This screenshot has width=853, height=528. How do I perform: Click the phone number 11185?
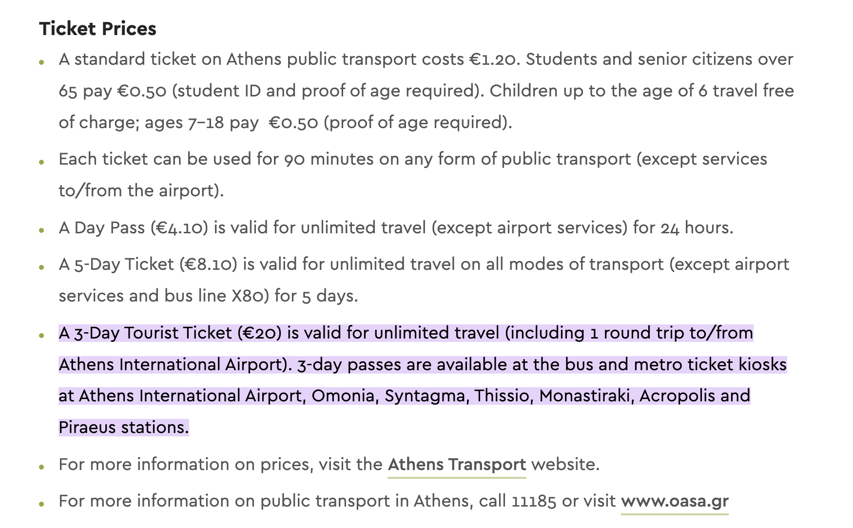pyautogui.click(x=534, y=501)
